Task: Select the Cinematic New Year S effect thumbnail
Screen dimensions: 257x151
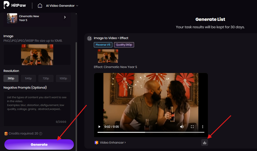Action: pos(12,18)
